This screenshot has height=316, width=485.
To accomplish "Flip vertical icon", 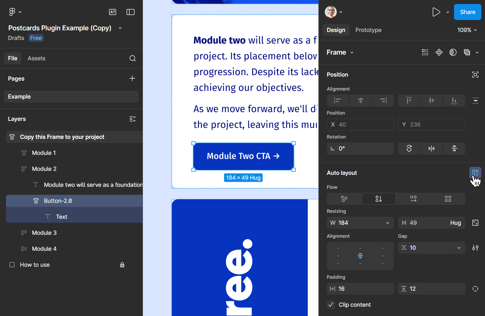I will point(454,149).
